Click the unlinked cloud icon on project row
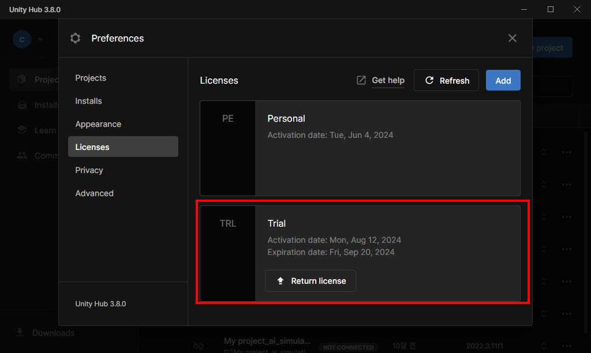 [x=199, y=346]
